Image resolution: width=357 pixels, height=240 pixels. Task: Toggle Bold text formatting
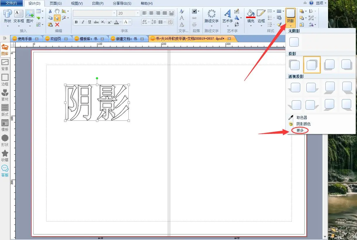pos(76,22)
